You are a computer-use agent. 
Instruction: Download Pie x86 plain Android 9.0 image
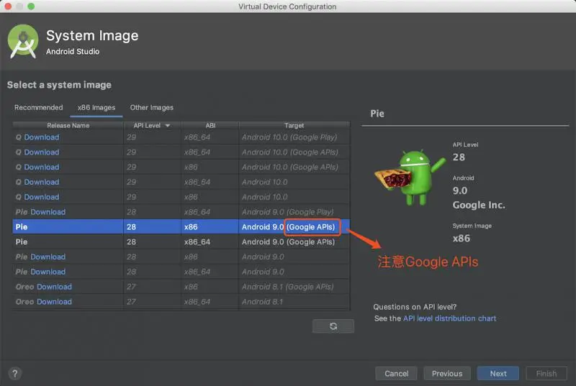click(48, 257)
